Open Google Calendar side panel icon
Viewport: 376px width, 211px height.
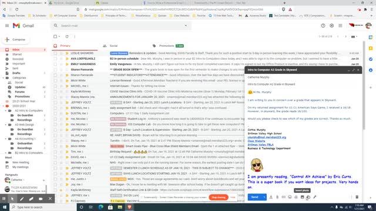coord(371,38)
